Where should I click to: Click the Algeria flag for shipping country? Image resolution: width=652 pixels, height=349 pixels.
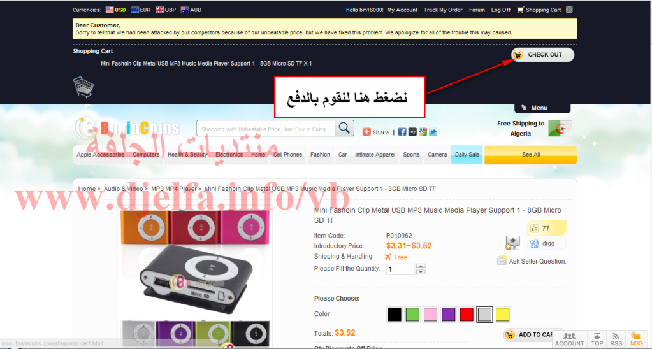point(560,129)
